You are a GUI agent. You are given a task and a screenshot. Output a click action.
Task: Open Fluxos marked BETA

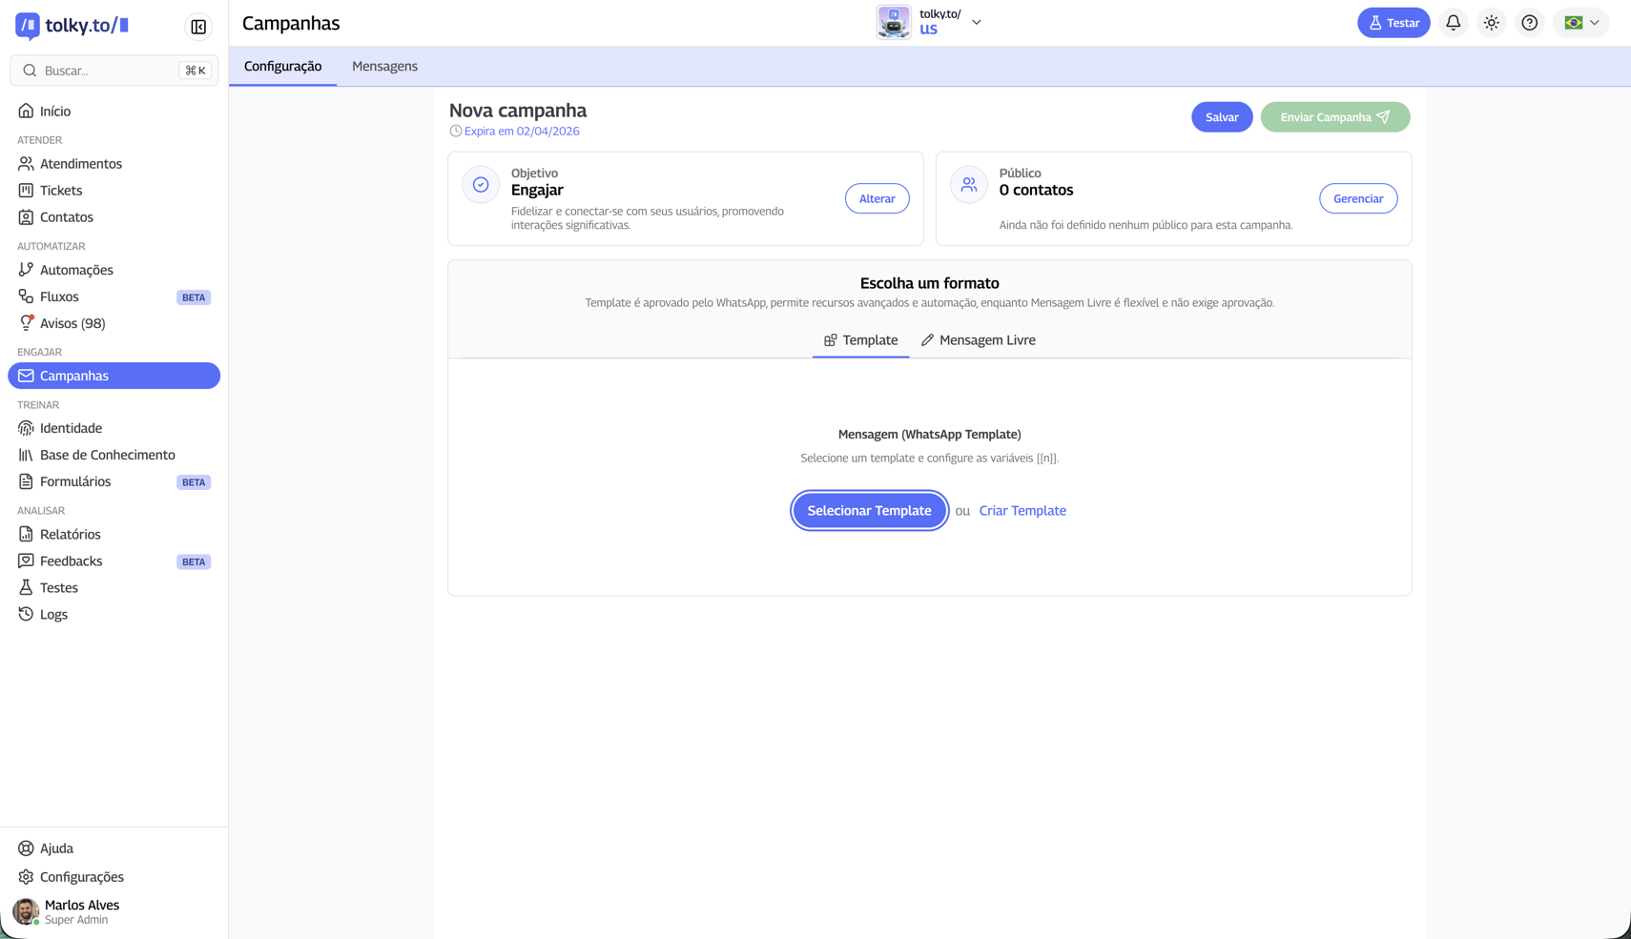(60, 296)
